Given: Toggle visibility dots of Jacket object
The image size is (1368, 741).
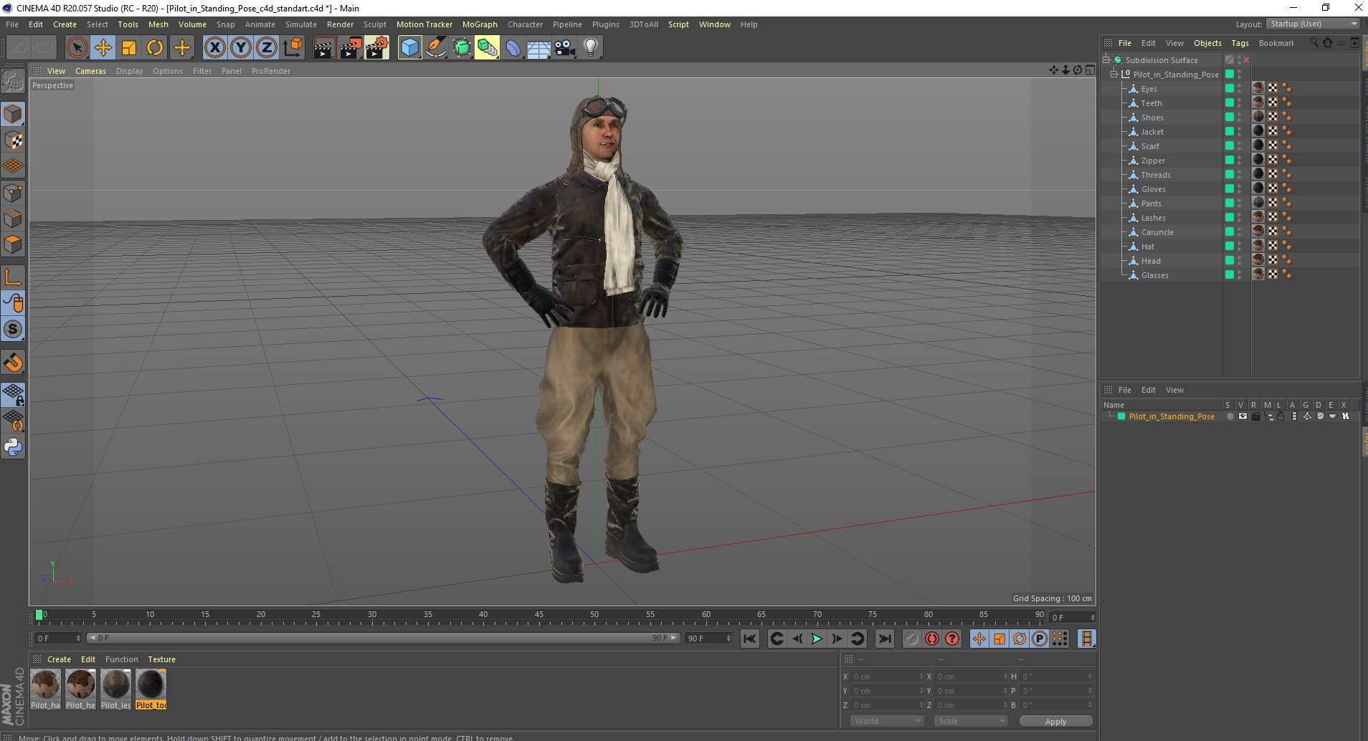Looking at the screenshot, I should tap(1240, 132).
